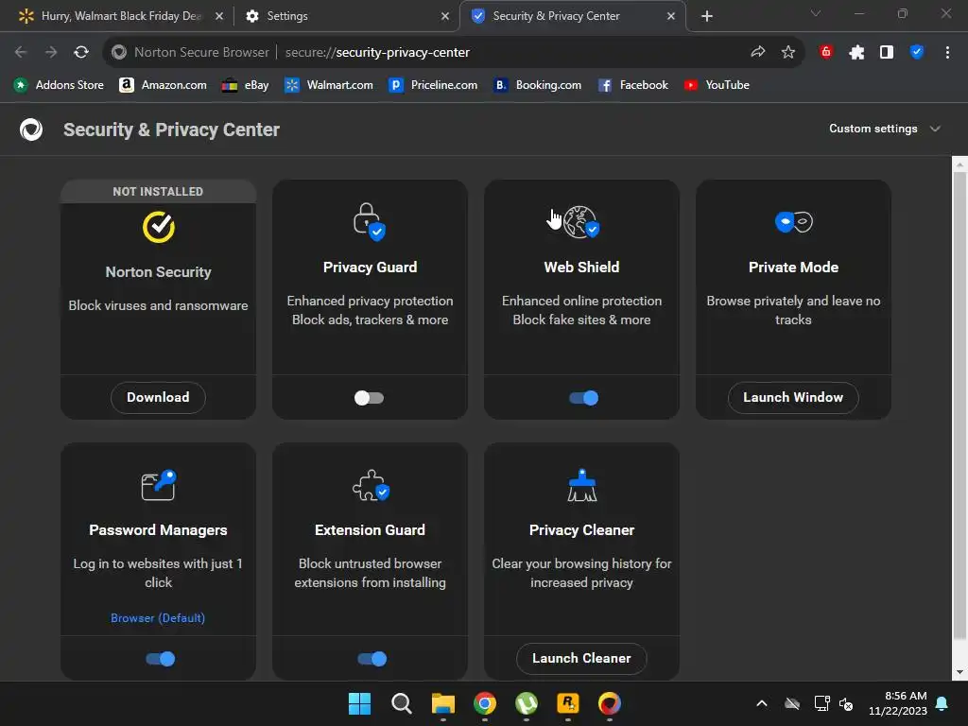Share this page using the share icon
968x726 pixels.
point(757,53)
